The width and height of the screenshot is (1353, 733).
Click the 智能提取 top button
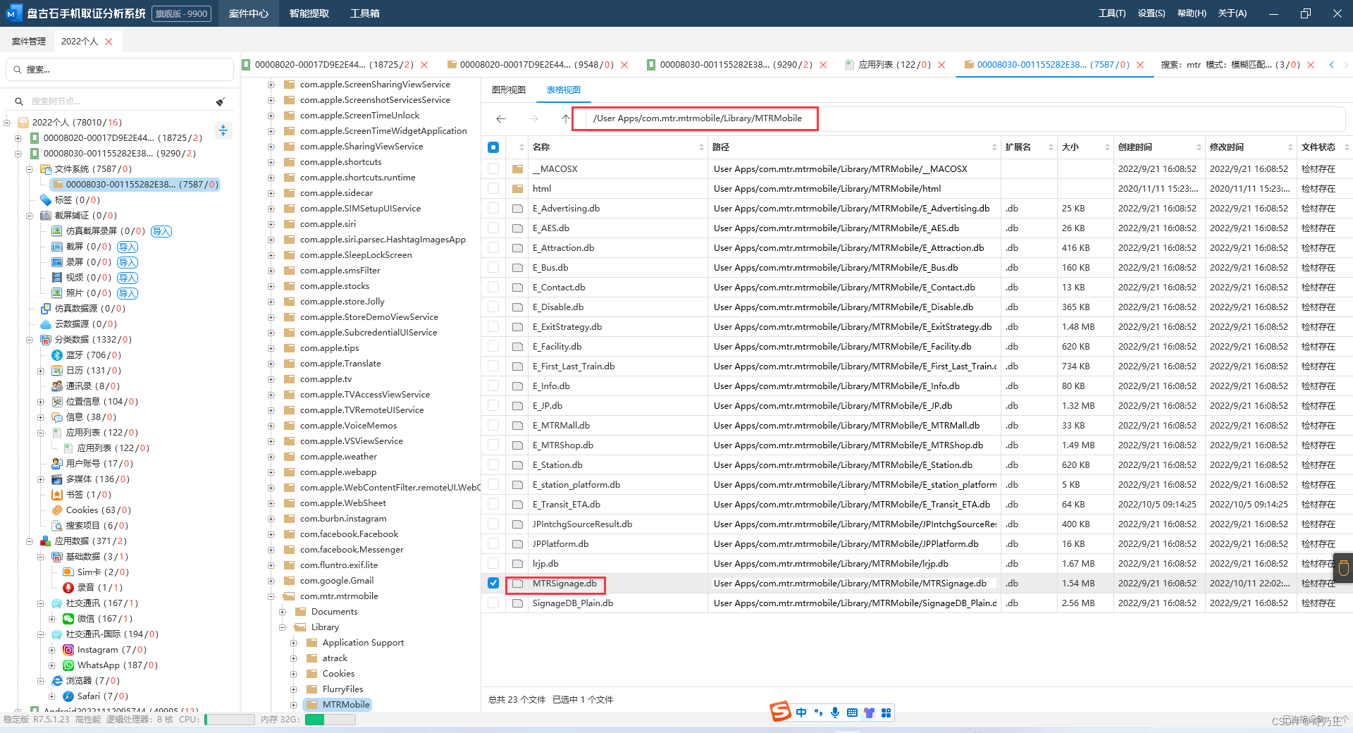(309, 13)
